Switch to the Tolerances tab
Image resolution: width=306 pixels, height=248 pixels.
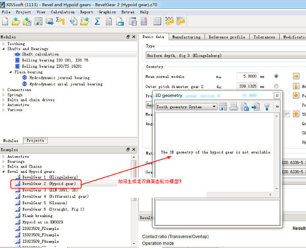(264, 37)
